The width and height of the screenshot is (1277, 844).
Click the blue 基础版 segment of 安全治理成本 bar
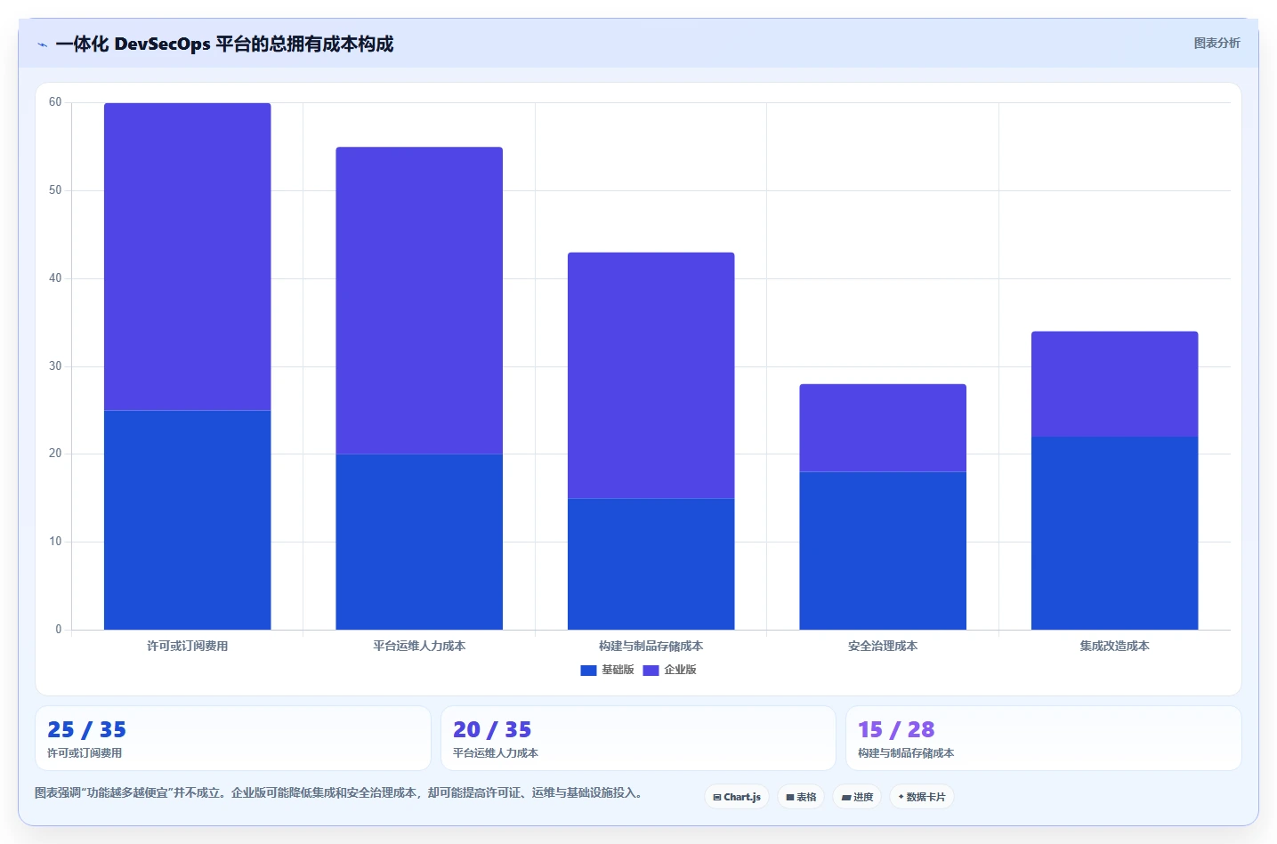(883, 551)
